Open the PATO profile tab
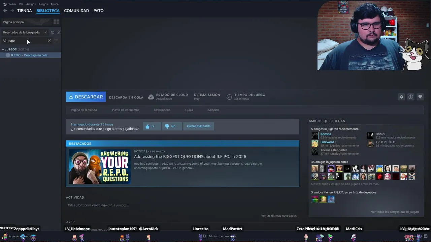Viewport: 431px width, 242px height. 98,11
